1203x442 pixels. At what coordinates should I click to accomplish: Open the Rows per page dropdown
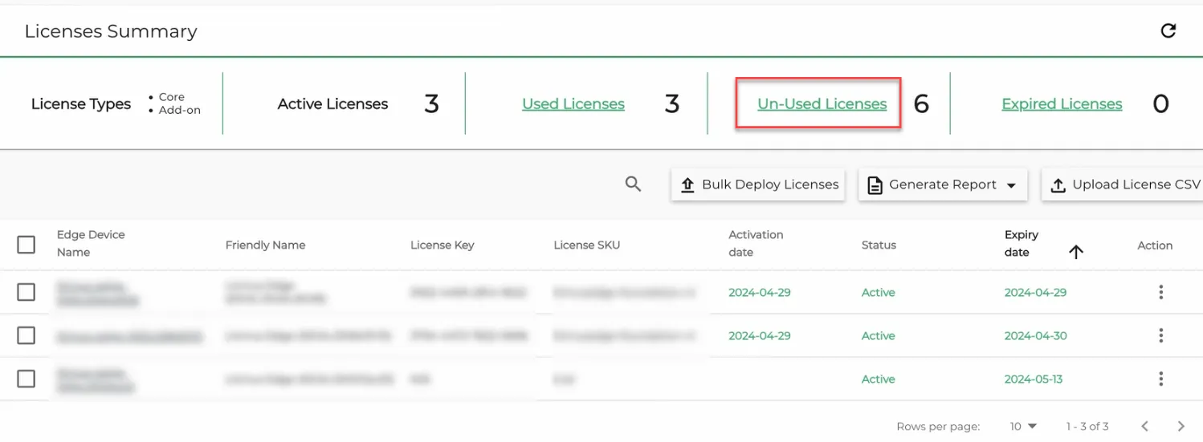click(1024, 426)
